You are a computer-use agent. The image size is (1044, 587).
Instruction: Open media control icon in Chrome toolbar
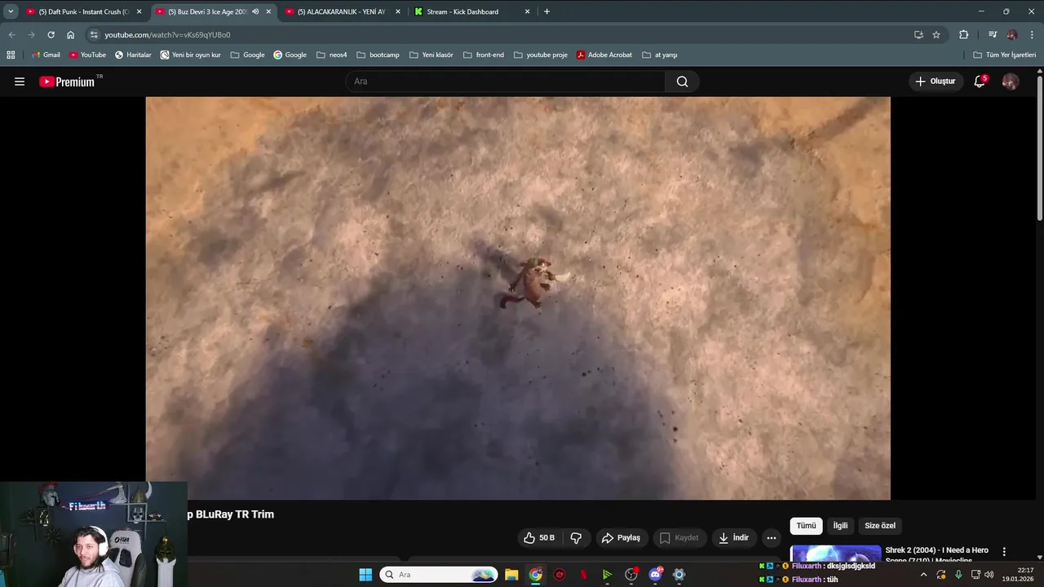click(993, 35)
